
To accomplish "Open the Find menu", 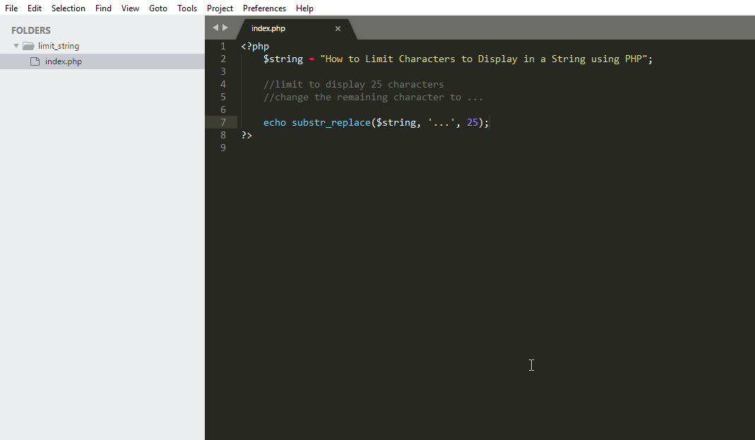I will click(x=103, y=8).
